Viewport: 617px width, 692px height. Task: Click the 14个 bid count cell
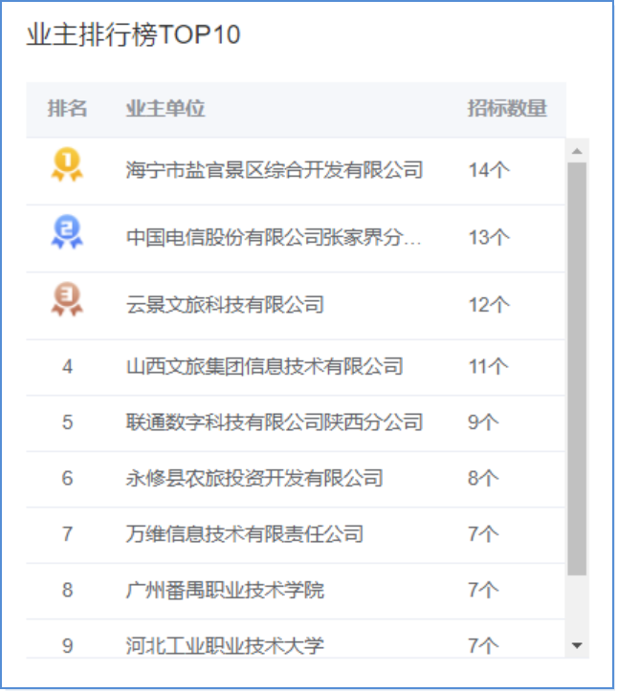[x=489, y=170]
